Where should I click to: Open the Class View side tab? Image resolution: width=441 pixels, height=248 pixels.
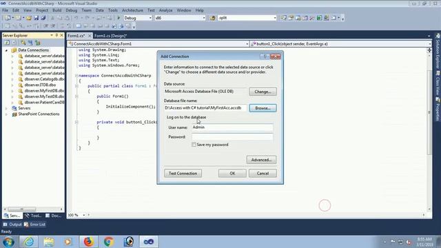pos(438,83)
